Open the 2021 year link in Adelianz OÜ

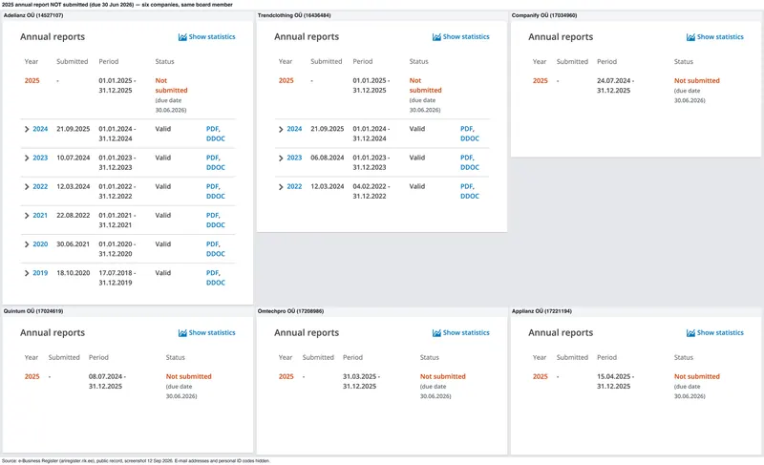[x=40, y=215]
